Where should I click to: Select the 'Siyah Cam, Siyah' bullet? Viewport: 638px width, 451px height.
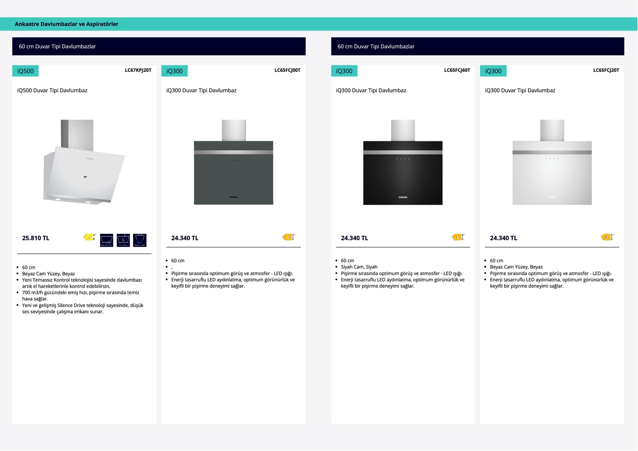[359, 267]
